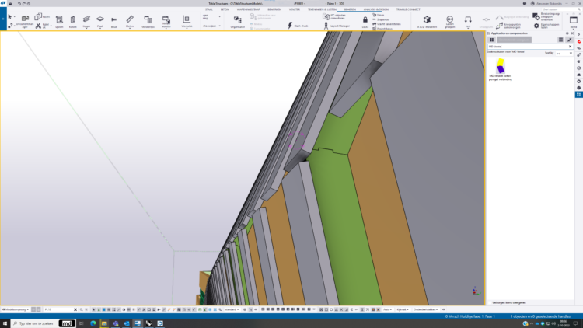This screenshot has height=328, width=583.
Task: Open the help question mark
Action: (x=524, y=3)
